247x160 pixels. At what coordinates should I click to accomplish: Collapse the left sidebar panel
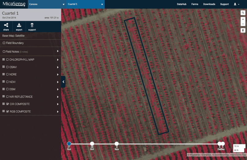click(x=63, y=82)
